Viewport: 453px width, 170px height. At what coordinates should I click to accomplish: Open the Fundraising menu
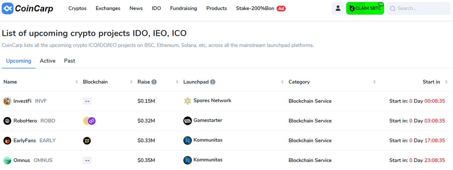click(183, 8)
